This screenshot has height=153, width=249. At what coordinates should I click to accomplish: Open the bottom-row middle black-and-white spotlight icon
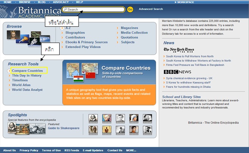point(120,130)
